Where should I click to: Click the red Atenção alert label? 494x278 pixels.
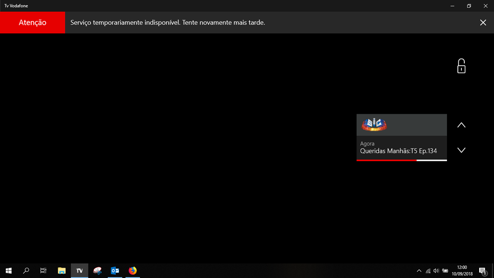pos(33,23)
